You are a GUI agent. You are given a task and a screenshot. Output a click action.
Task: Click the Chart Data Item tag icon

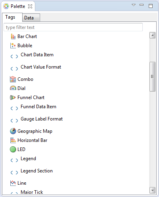click(x=14, y=56)
